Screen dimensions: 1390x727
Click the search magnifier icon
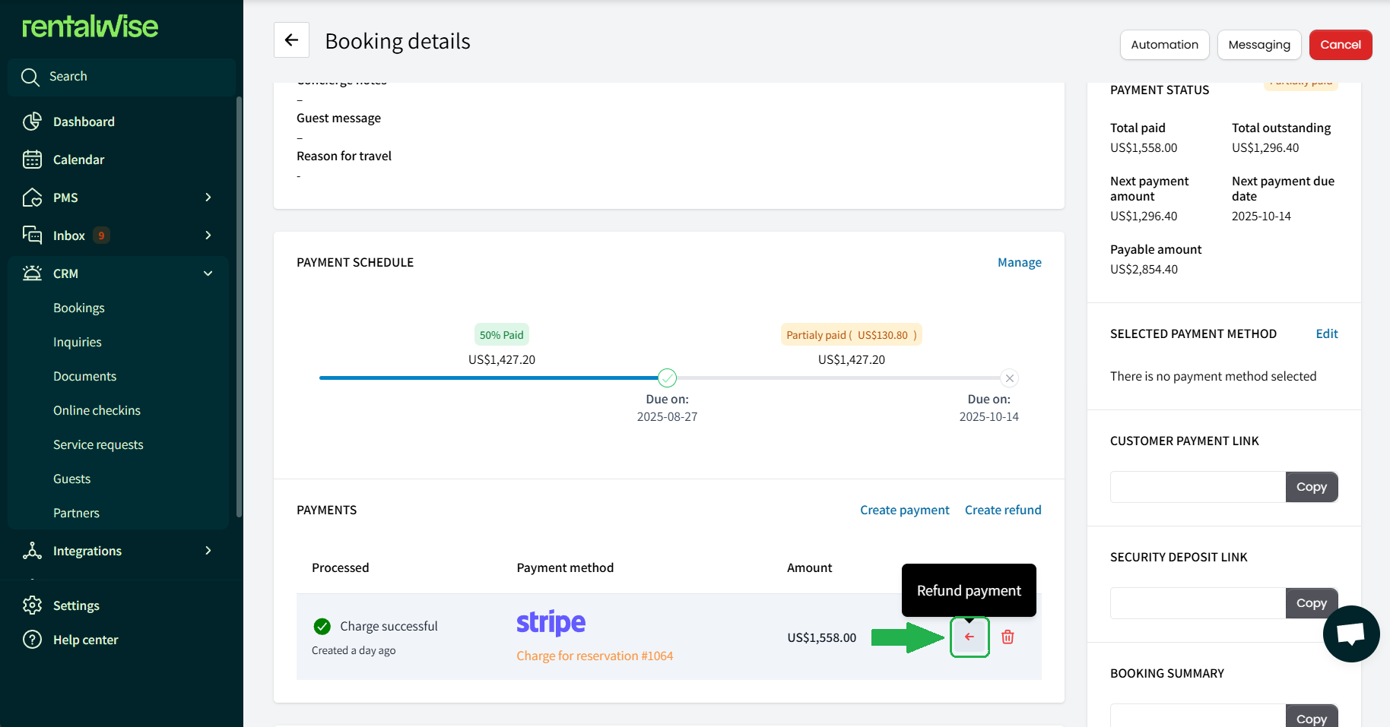point(30,77)
